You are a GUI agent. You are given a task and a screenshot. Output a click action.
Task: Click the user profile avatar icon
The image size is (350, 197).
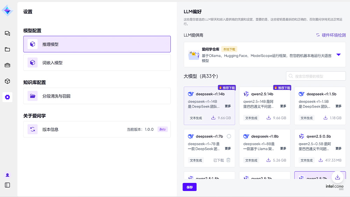click(7, 175)
